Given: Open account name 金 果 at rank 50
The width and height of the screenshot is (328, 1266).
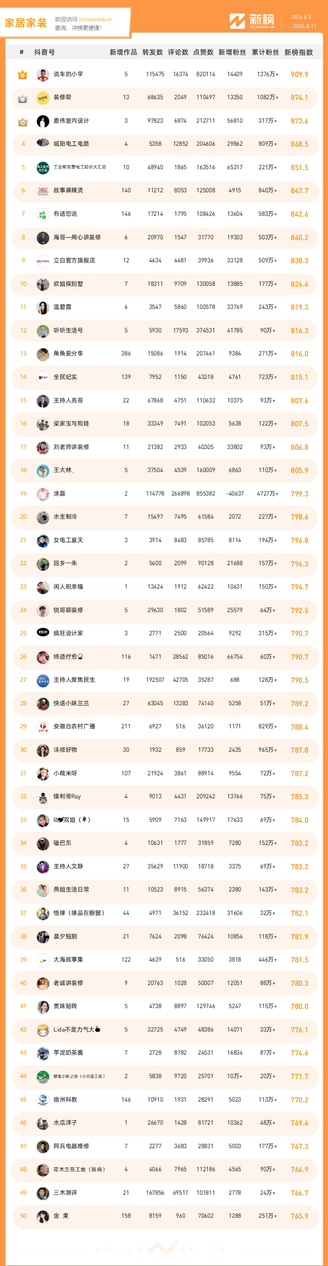Looking at the screenshot, I should [61, 1216].
